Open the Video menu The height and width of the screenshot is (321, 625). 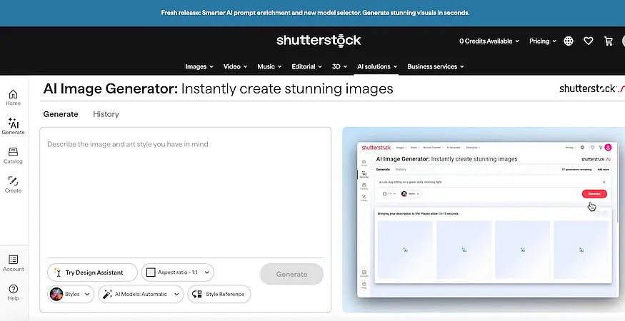click(235, 66)
